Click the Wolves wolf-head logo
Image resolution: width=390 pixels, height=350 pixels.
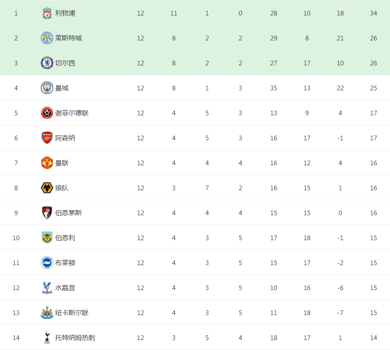tap(47, 188)
